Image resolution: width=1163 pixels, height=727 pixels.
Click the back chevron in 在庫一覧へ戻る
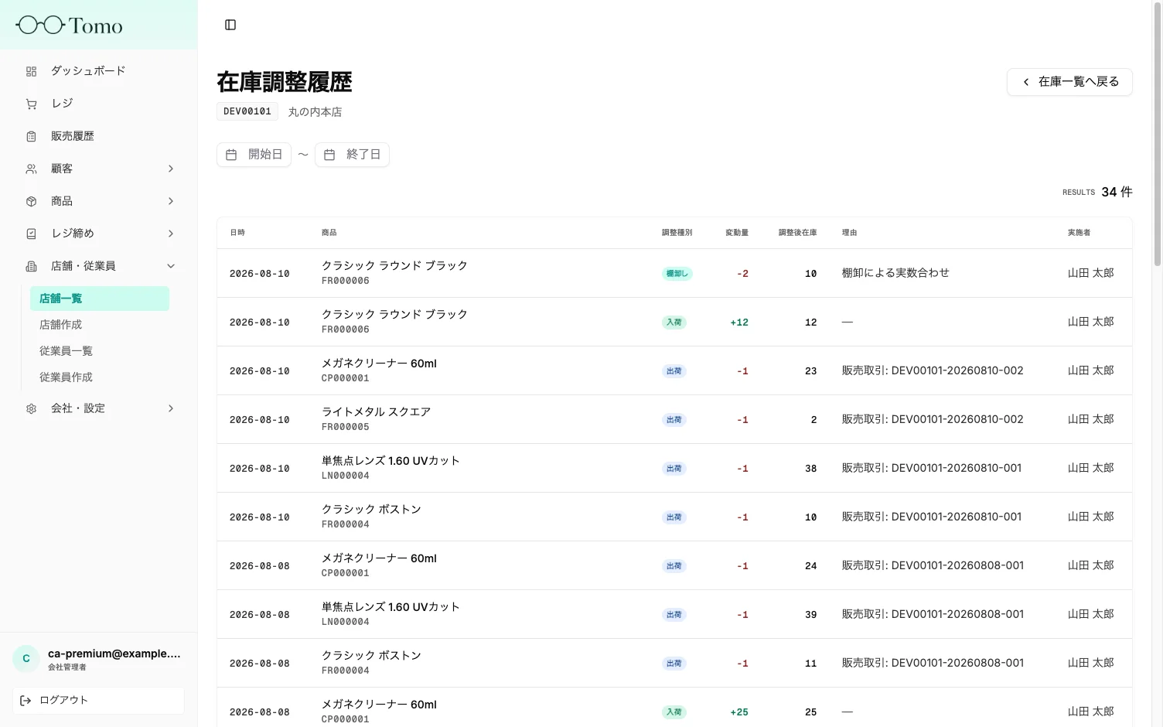click(1026, 82)
